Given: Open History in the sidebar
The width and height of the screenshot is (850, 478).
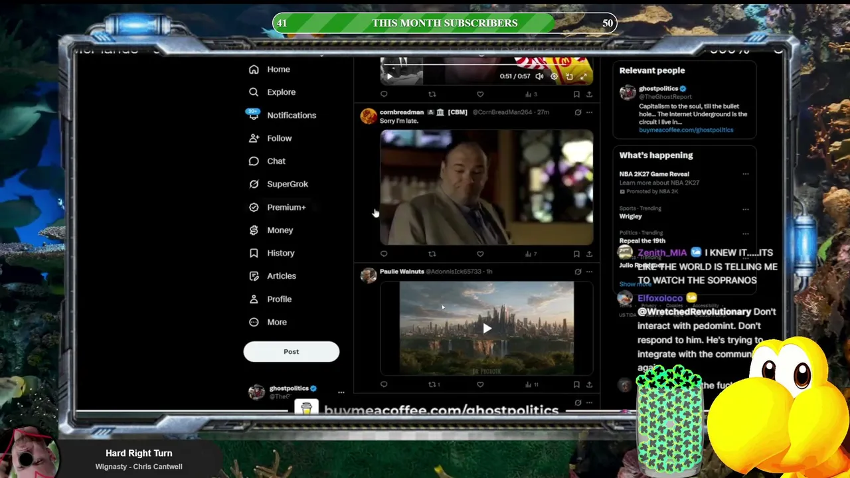Looking at the screenshot, I should coord(271,253).
